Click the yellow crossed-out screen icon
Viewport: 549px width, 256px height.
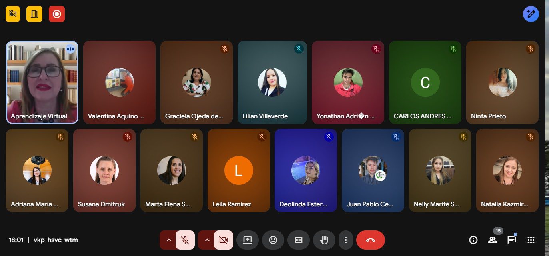13,14
